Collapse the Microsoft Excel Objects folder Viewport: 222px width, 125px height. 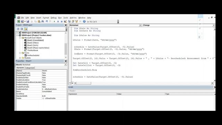[x=20, y=38]
